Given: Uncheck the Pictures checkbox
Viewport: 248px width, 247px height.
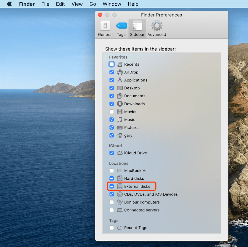Looking at the screenshot, I should tap(112, 127).
